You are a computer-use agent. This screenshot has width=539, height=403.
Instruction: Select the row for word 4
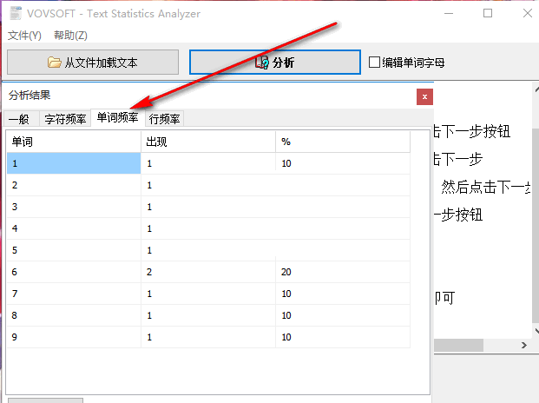click(x=208, y=228)
